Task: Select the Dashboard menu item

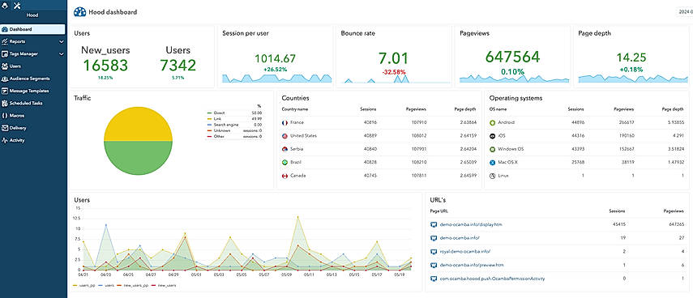Action: (33, 29)
